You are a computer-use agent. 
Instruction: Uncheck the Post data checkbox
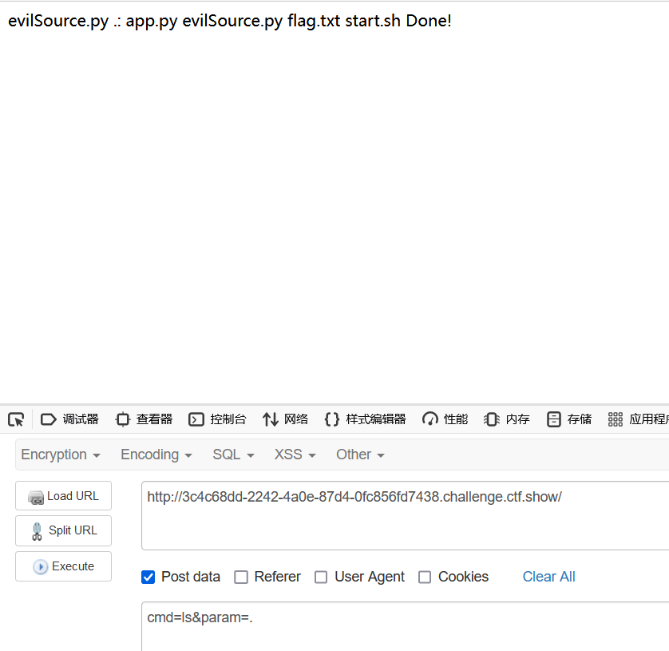coord(148,577)
